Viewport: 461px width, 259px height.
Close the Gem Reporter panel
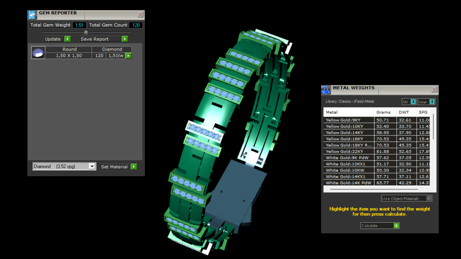tap(140, 15)
